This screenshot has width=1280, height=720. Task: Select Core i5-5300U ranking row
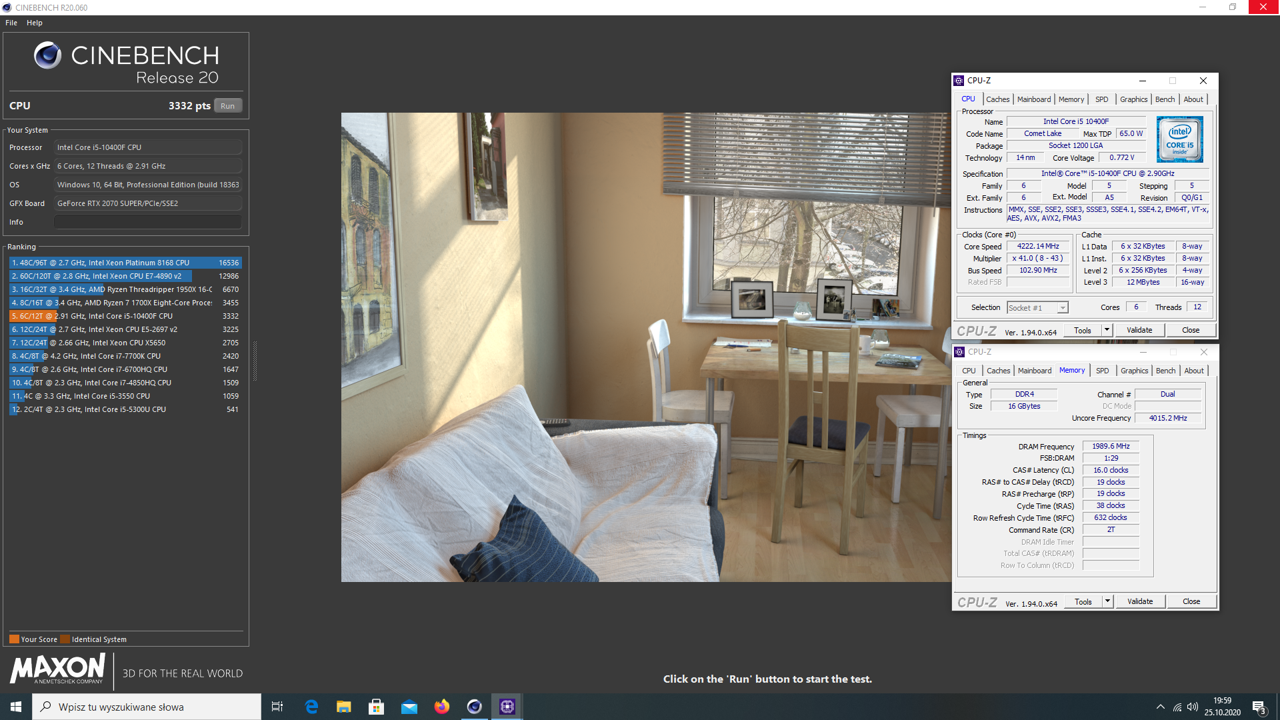(125, 409)
